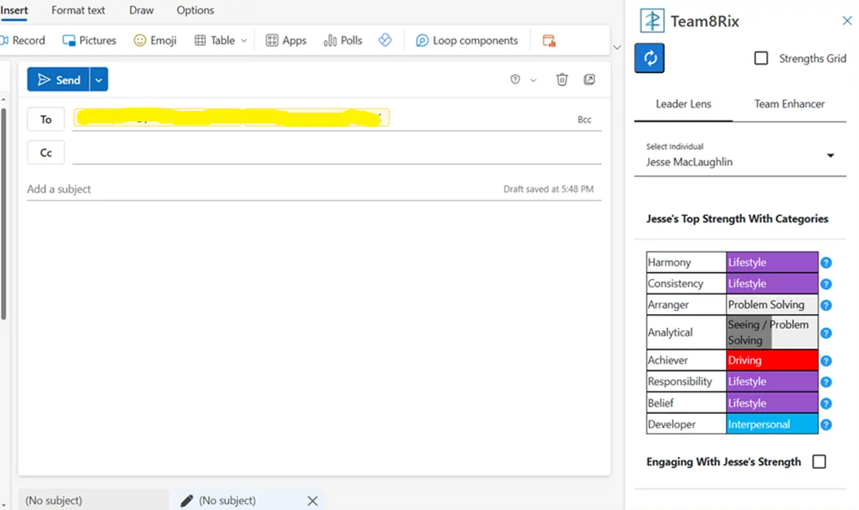Screen dimensions: 859x510
Task: Click the orange Team8Rix toolbar icon
Action: pos(548,40)
